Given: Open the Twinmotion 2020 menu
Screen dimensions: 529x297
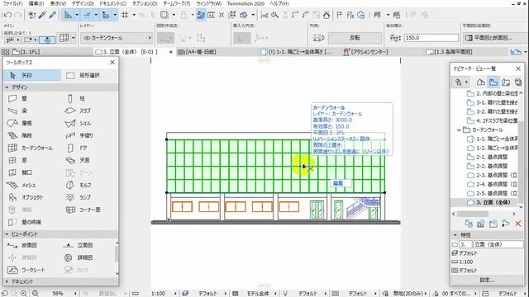Looking at the screenshot, I should tap(245, 3).
